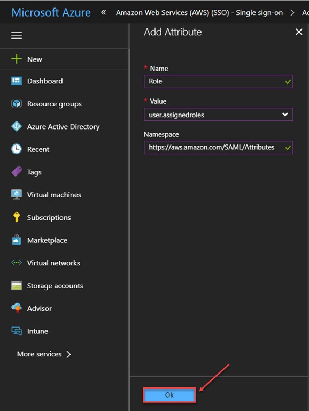
Task: Open Azure Active Directory diamond icon
Action: (17, 126)
